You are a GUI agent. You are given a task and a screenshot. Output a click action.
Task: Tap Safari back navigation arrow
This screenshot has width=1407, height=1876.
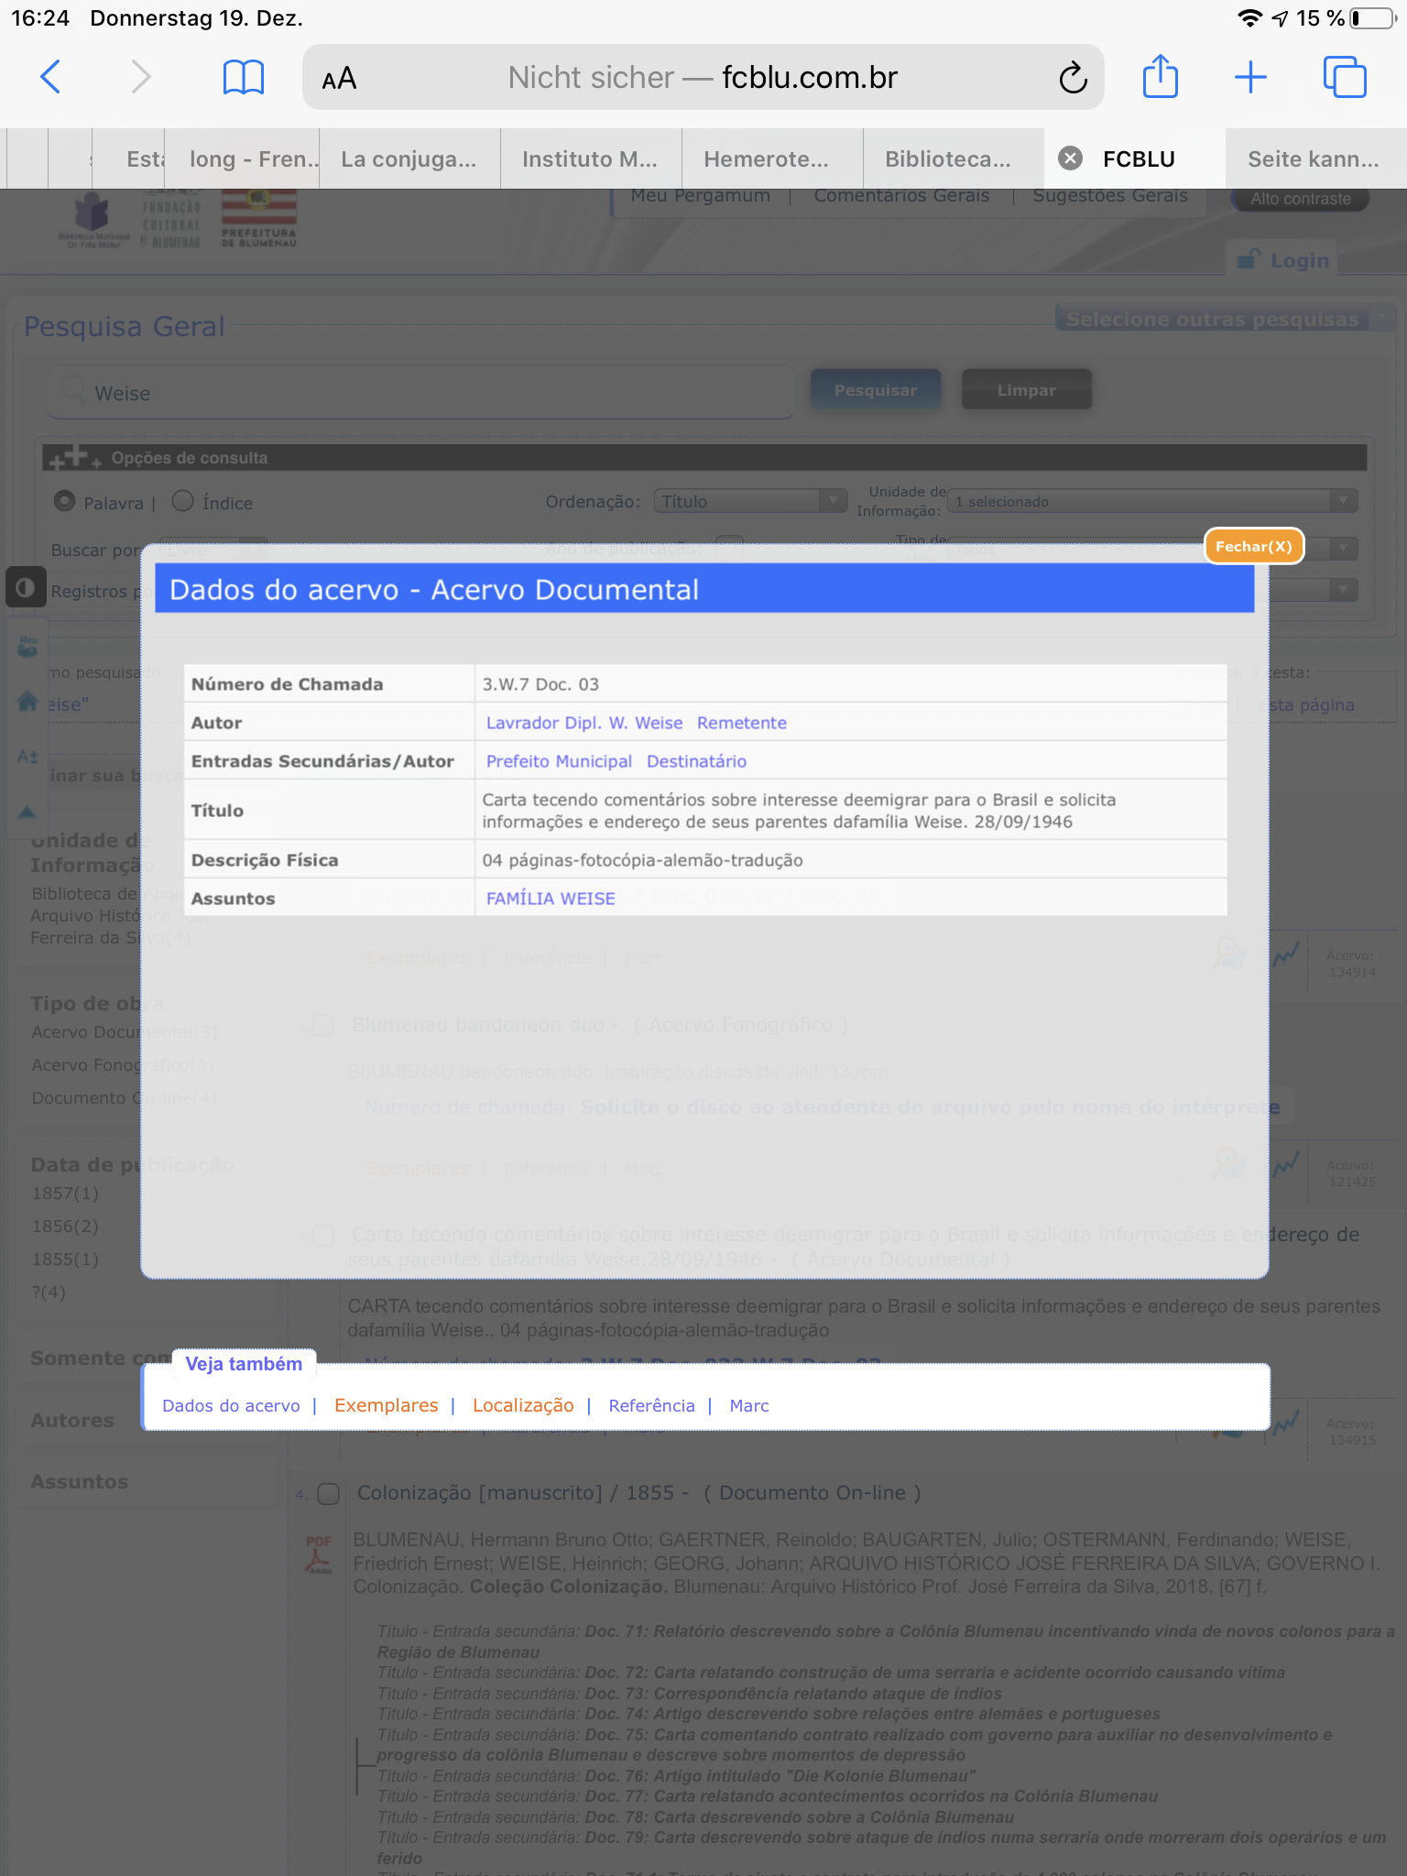tap(51, 77)
